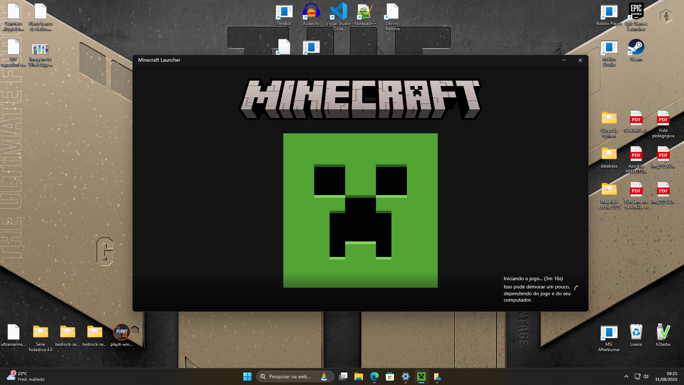Select the playit-win desktop icon
Image resolution: width=684 pixels, height=385 pixels.
coord(121,336)
